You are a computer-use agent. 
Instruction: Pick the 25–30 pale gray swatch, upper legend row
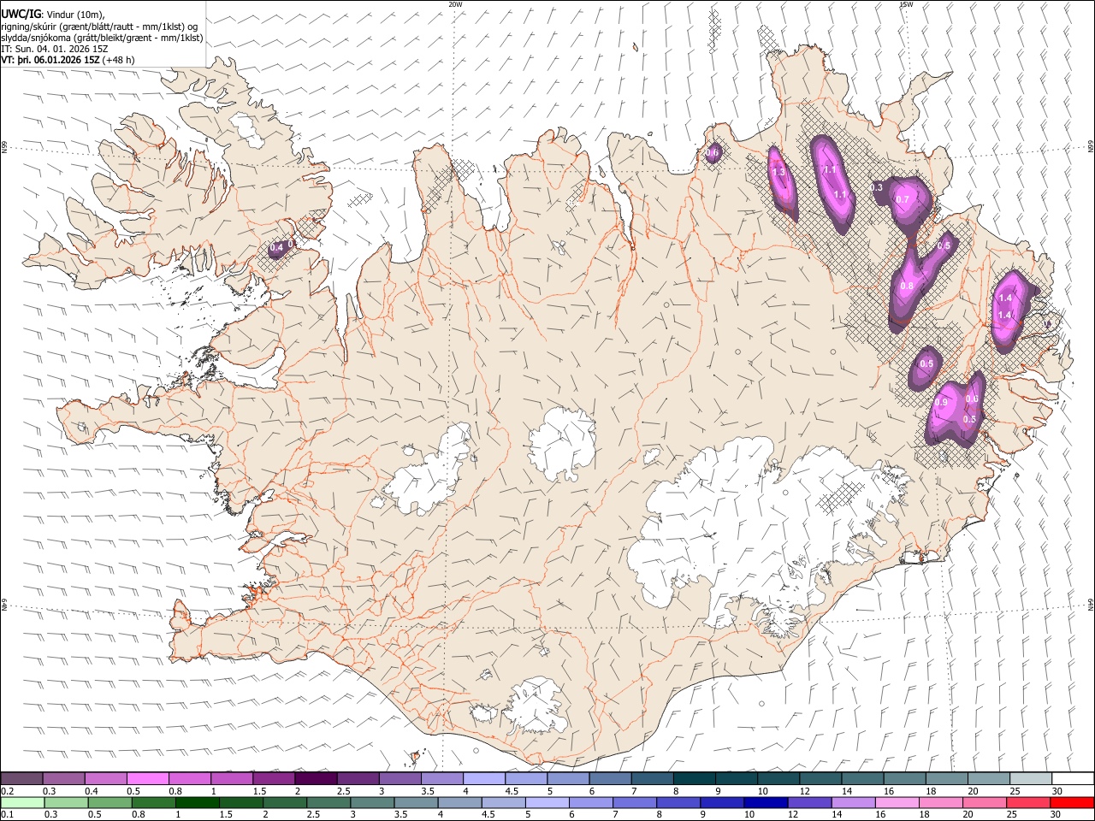click(1030, 778)
